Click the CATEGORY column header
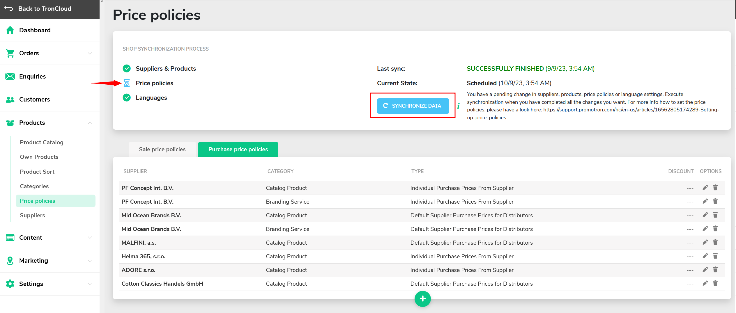736x313 pixels. click(280, 171)
